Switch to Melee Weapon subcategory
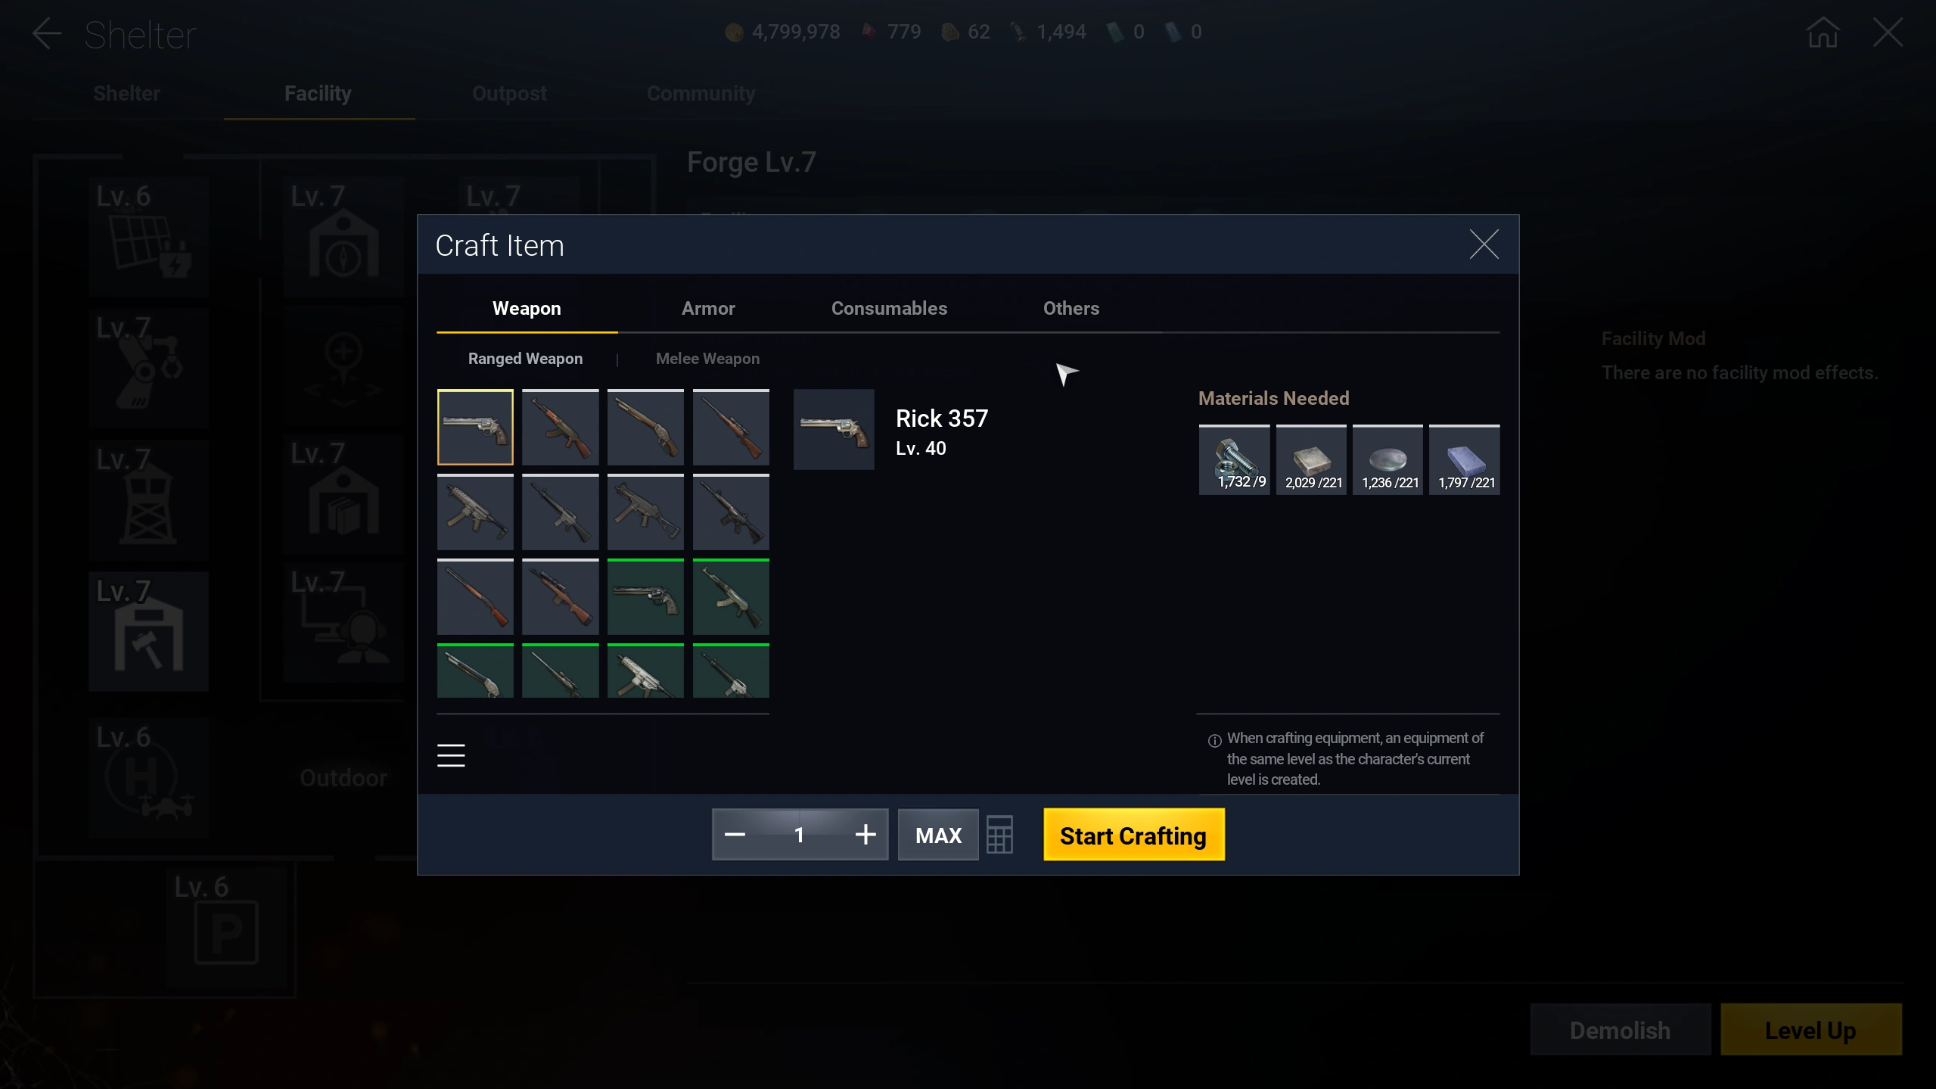 [x=707, y=359]
